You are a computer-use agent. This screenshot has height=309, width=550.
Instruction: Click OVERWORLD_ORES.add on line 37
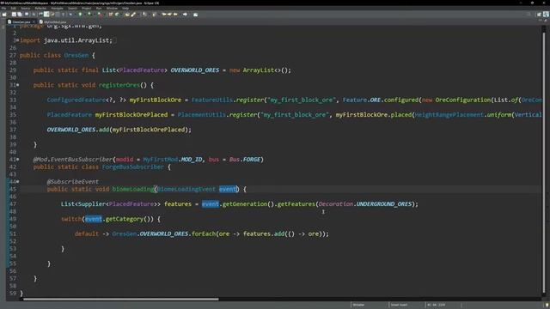[x=78, y=130]
